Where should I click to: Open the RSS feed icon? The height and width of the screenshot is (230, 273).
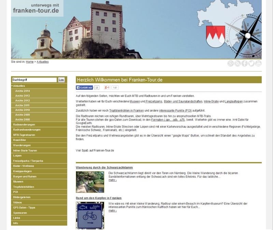[x=238, y=63]
